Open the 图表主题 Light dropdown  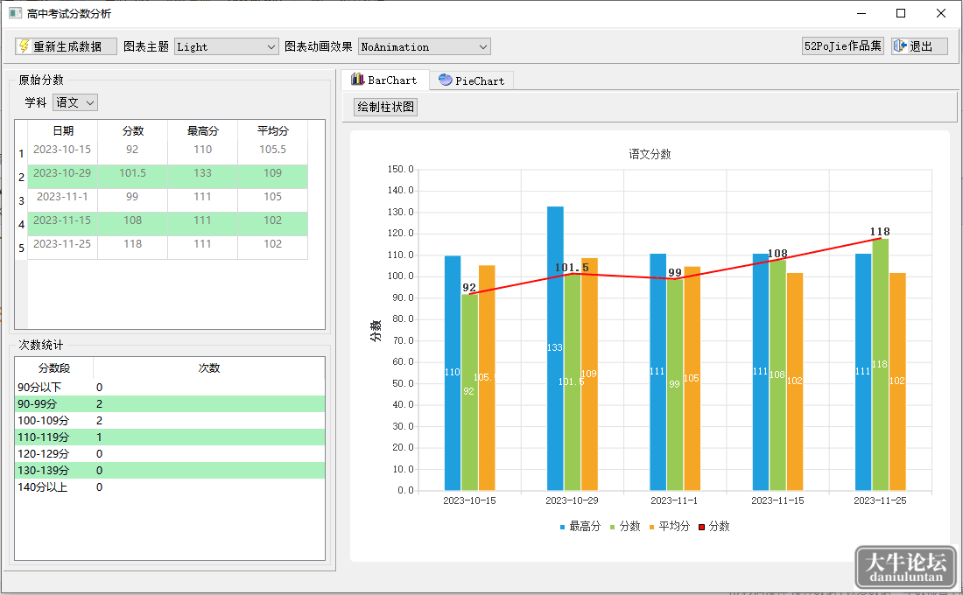click(x=227, y=46)
